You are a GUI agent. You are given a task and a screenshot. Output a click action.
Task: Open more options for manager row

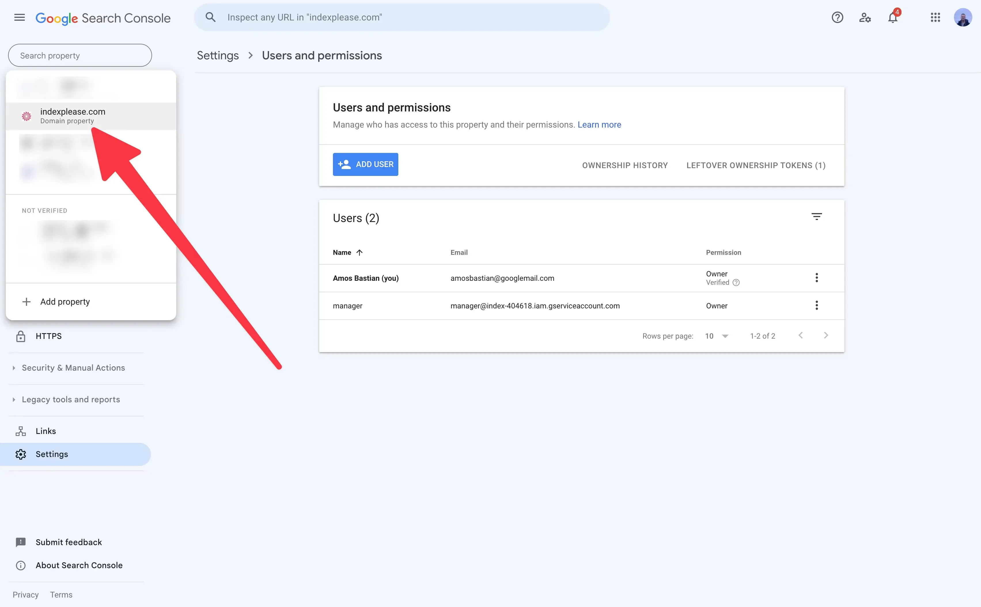[816, 305]
